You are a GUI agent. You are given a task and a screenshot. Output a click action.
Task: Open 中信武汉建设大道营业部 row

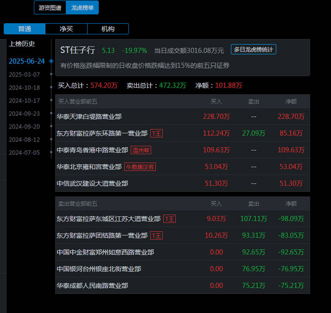[182, 183]
